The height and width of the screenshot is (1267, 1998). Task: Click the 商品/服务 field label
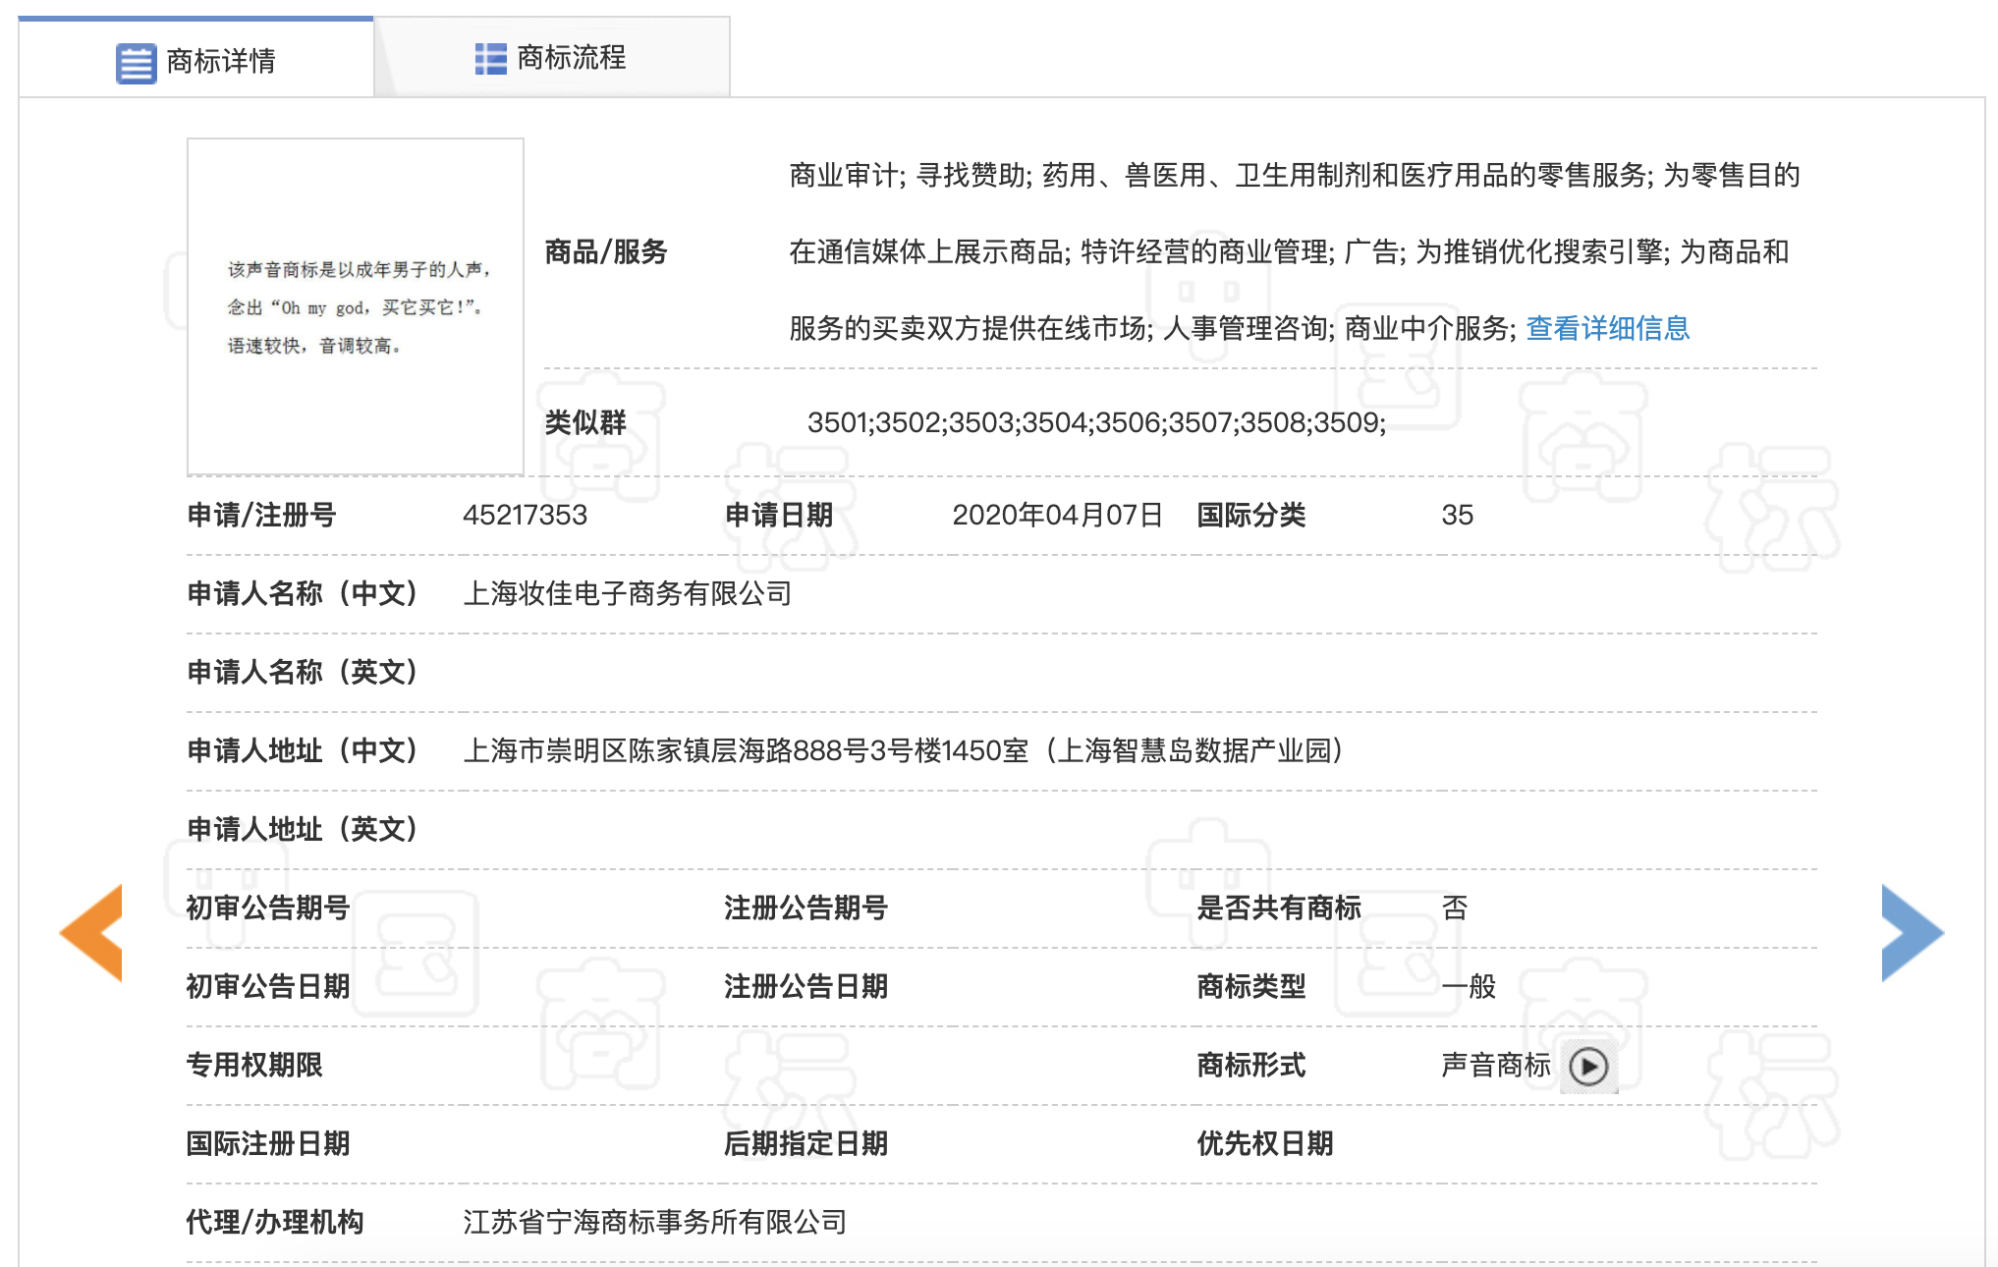[605, 252]
